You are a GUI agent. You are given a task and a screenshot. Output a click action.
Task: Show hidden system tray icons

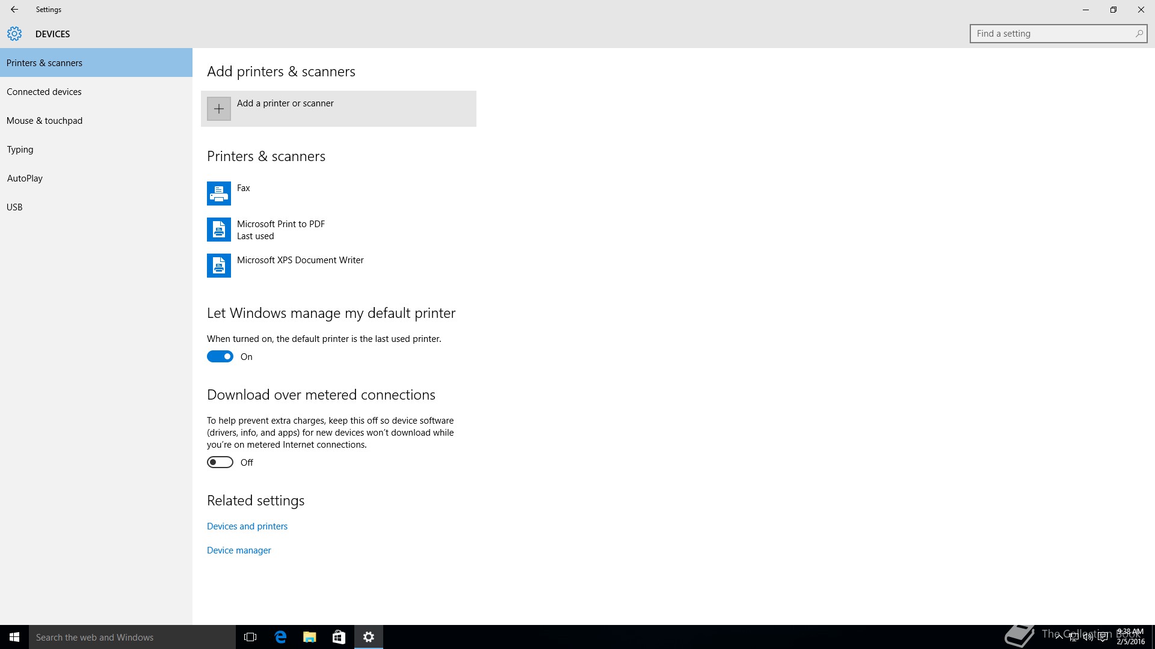point(1059,637)
